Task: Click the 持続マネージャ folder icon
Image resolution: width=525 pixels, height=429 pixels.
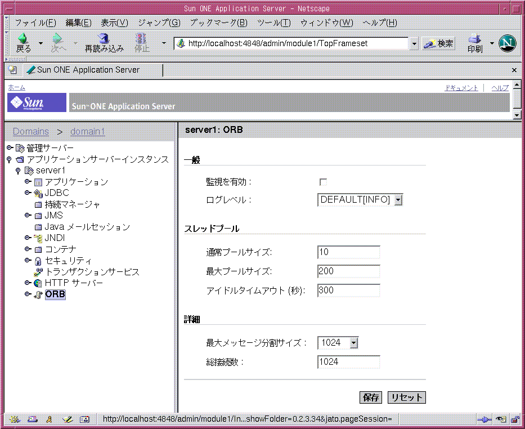Action: click(38, 204)
